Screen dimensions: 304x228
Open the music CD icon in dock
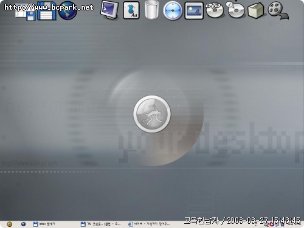(235, 10)
